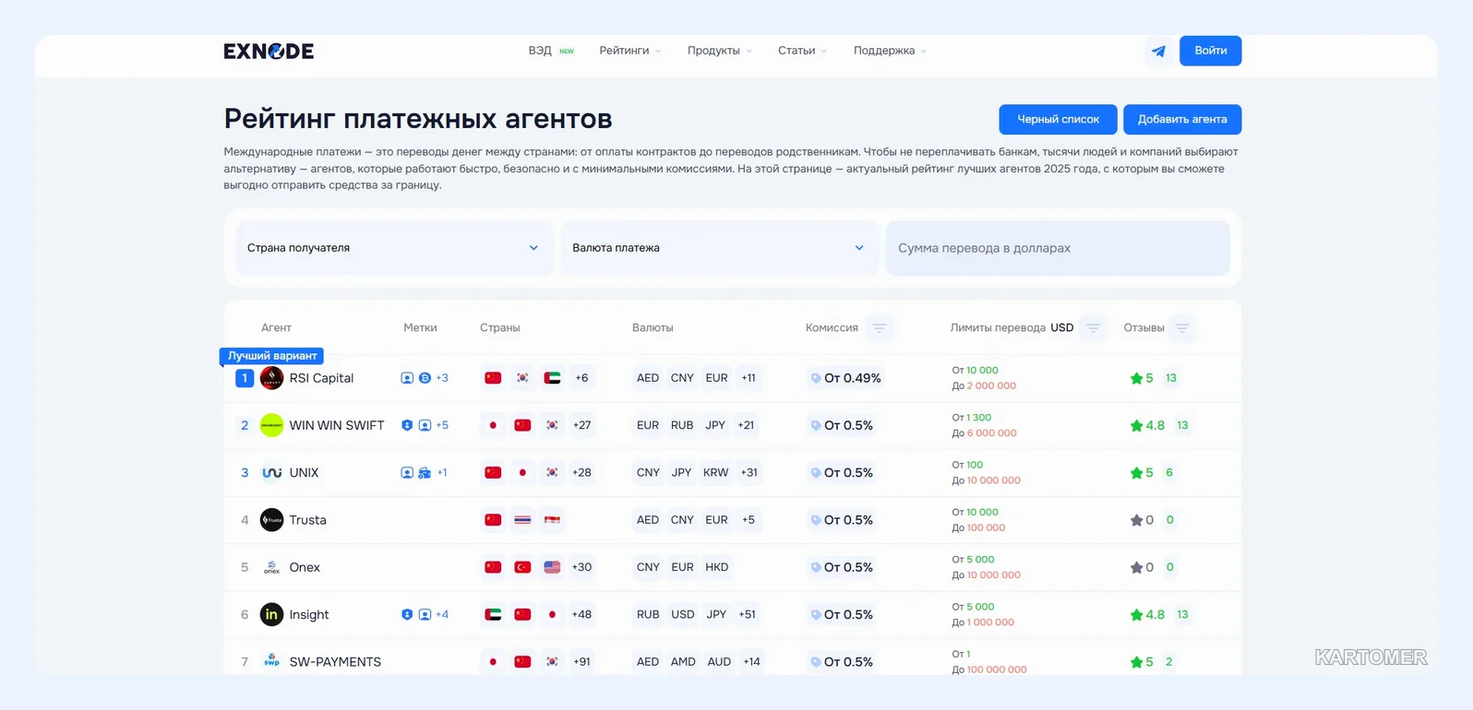
Task: Sort by reviews filter icon
Action: [x=1181, y=328]
